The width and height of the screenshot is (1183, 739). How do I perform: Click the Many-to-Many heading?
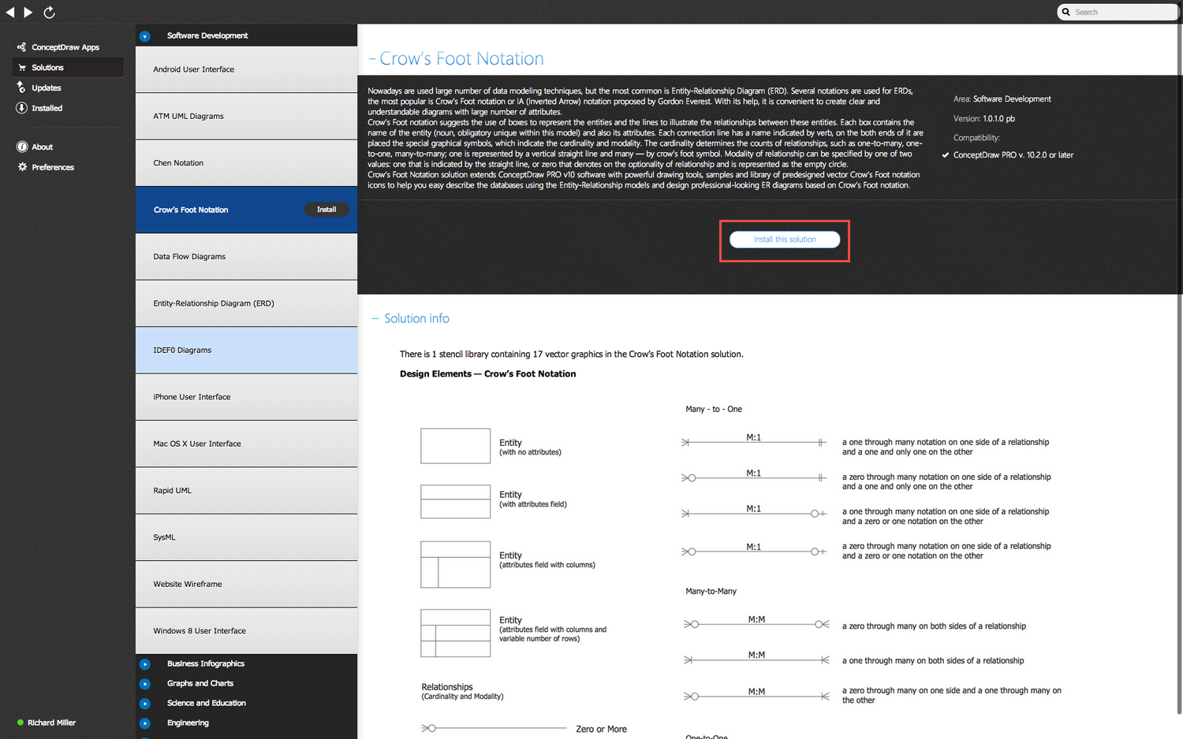coord(711,591)
